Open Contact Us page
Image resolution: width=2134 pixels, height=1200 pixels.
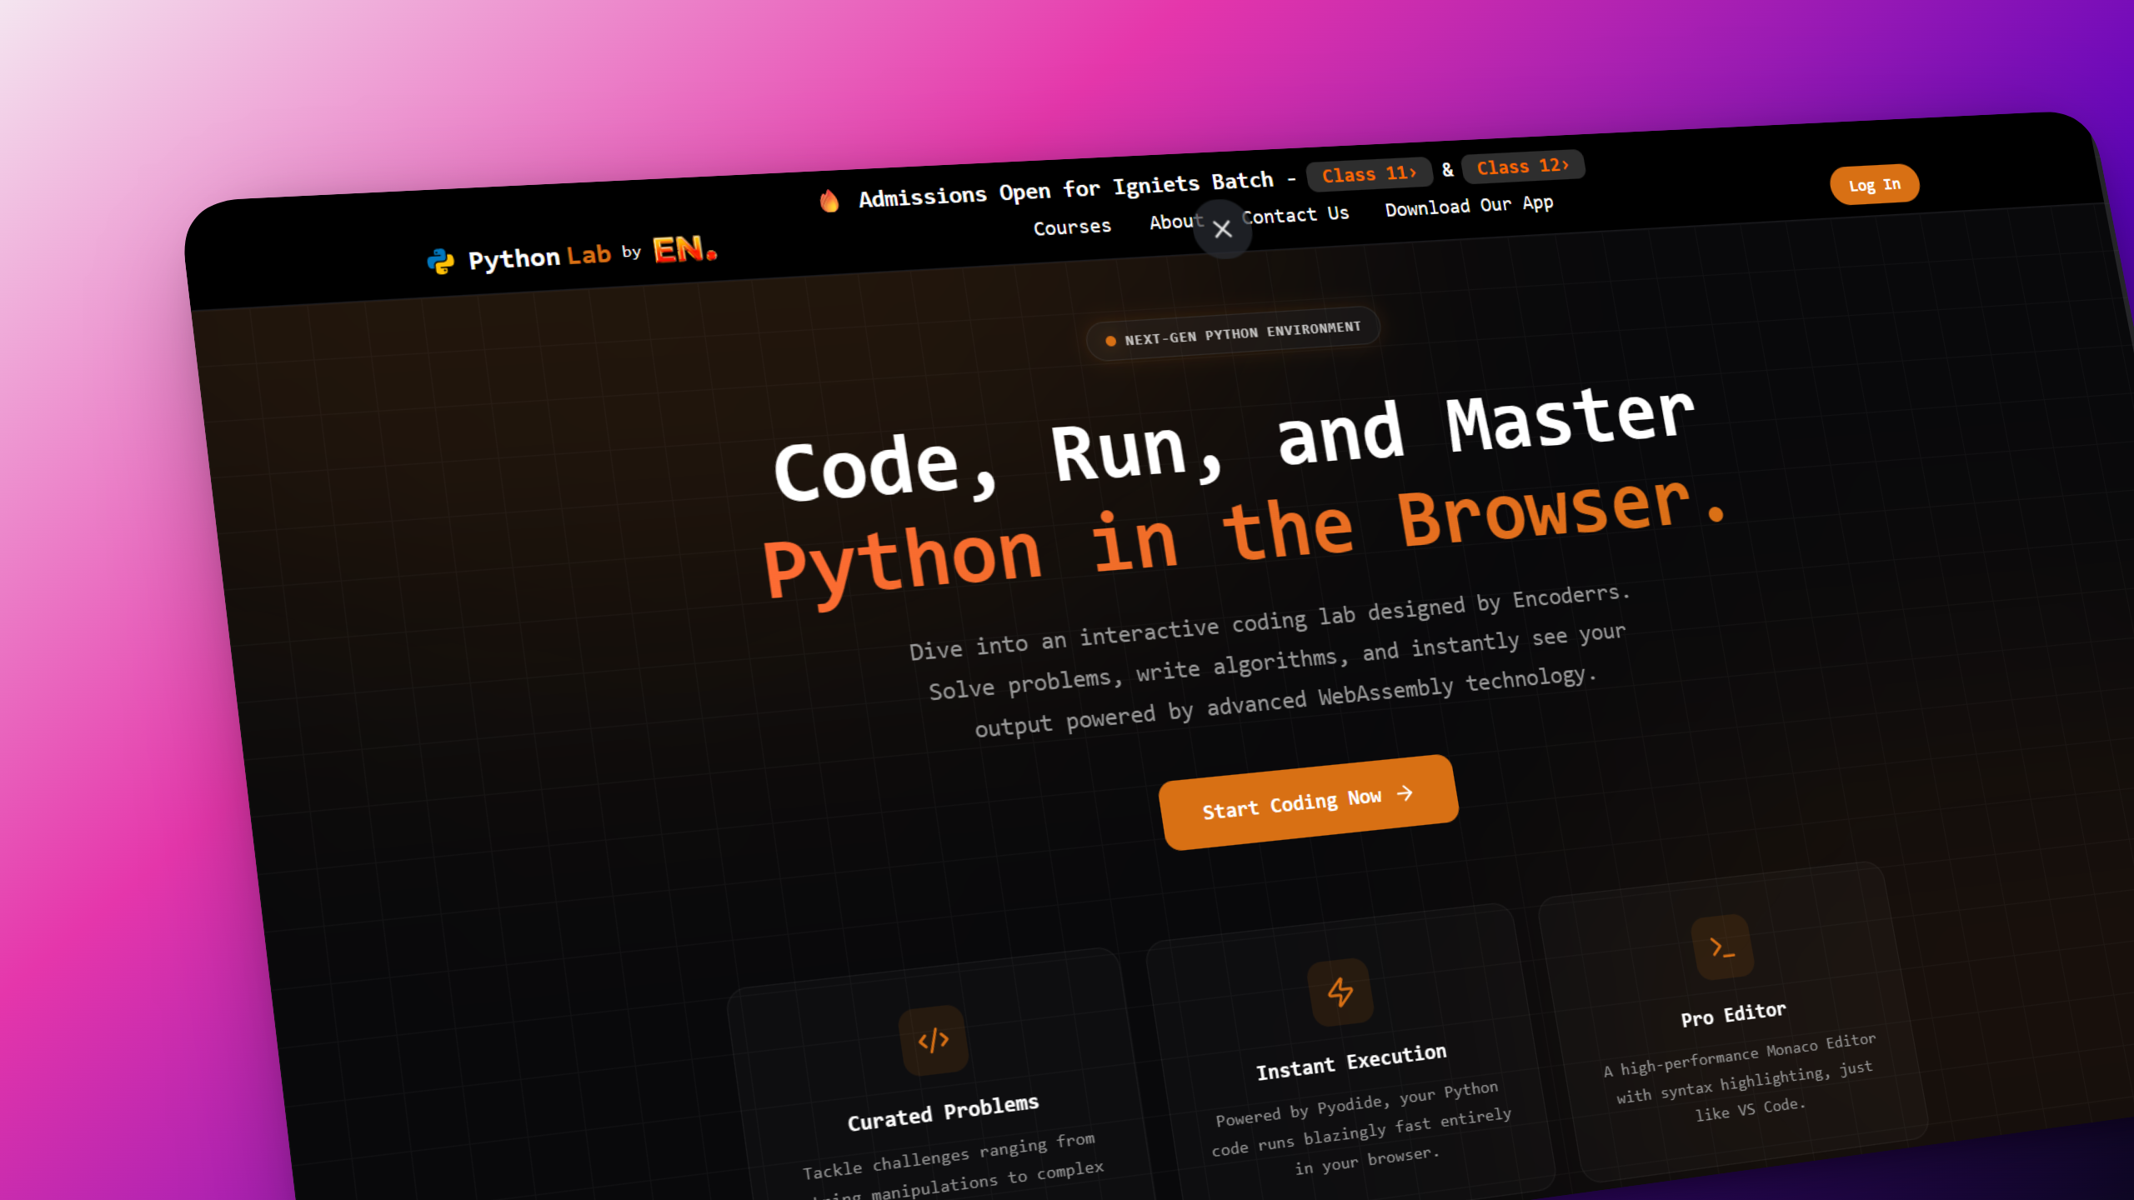tap(1297, 215)
